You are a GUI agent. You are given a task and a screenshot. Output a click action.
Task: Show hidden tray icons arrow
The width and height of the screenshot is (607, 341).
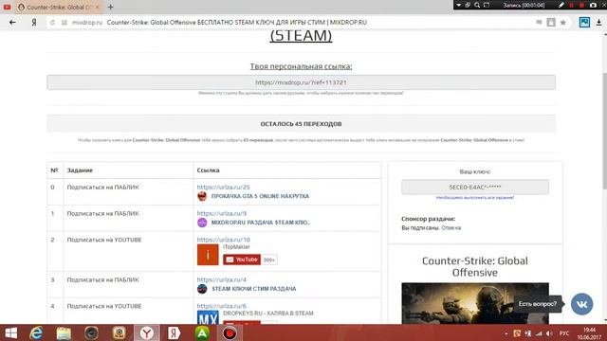click(x=506, y=333)
